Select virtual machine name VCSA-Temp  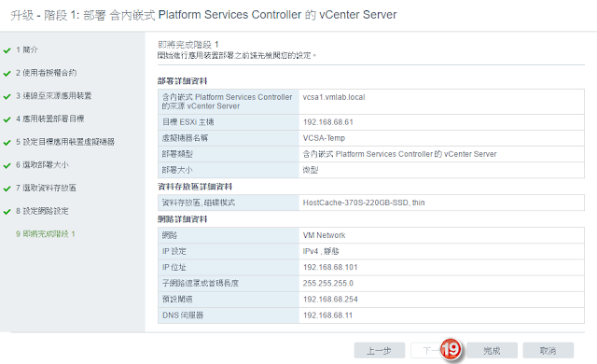tap(324, 138)
